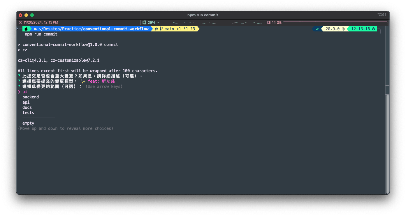The height and width of the screenshot is (216, 406).
Task: Select the 'ui' scope option
Action: tap(25, 92)
